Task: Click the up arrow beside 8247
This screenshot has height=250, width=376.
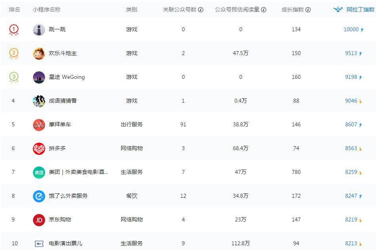Action: 361,196
